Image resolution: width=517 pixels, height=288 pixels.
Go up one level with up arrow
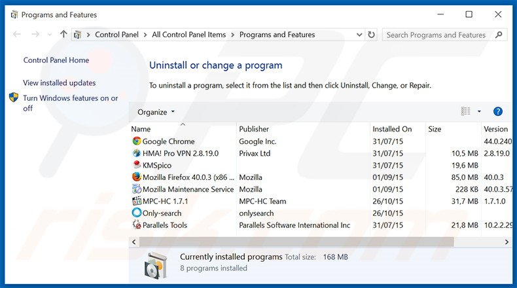tap(63, 34)
